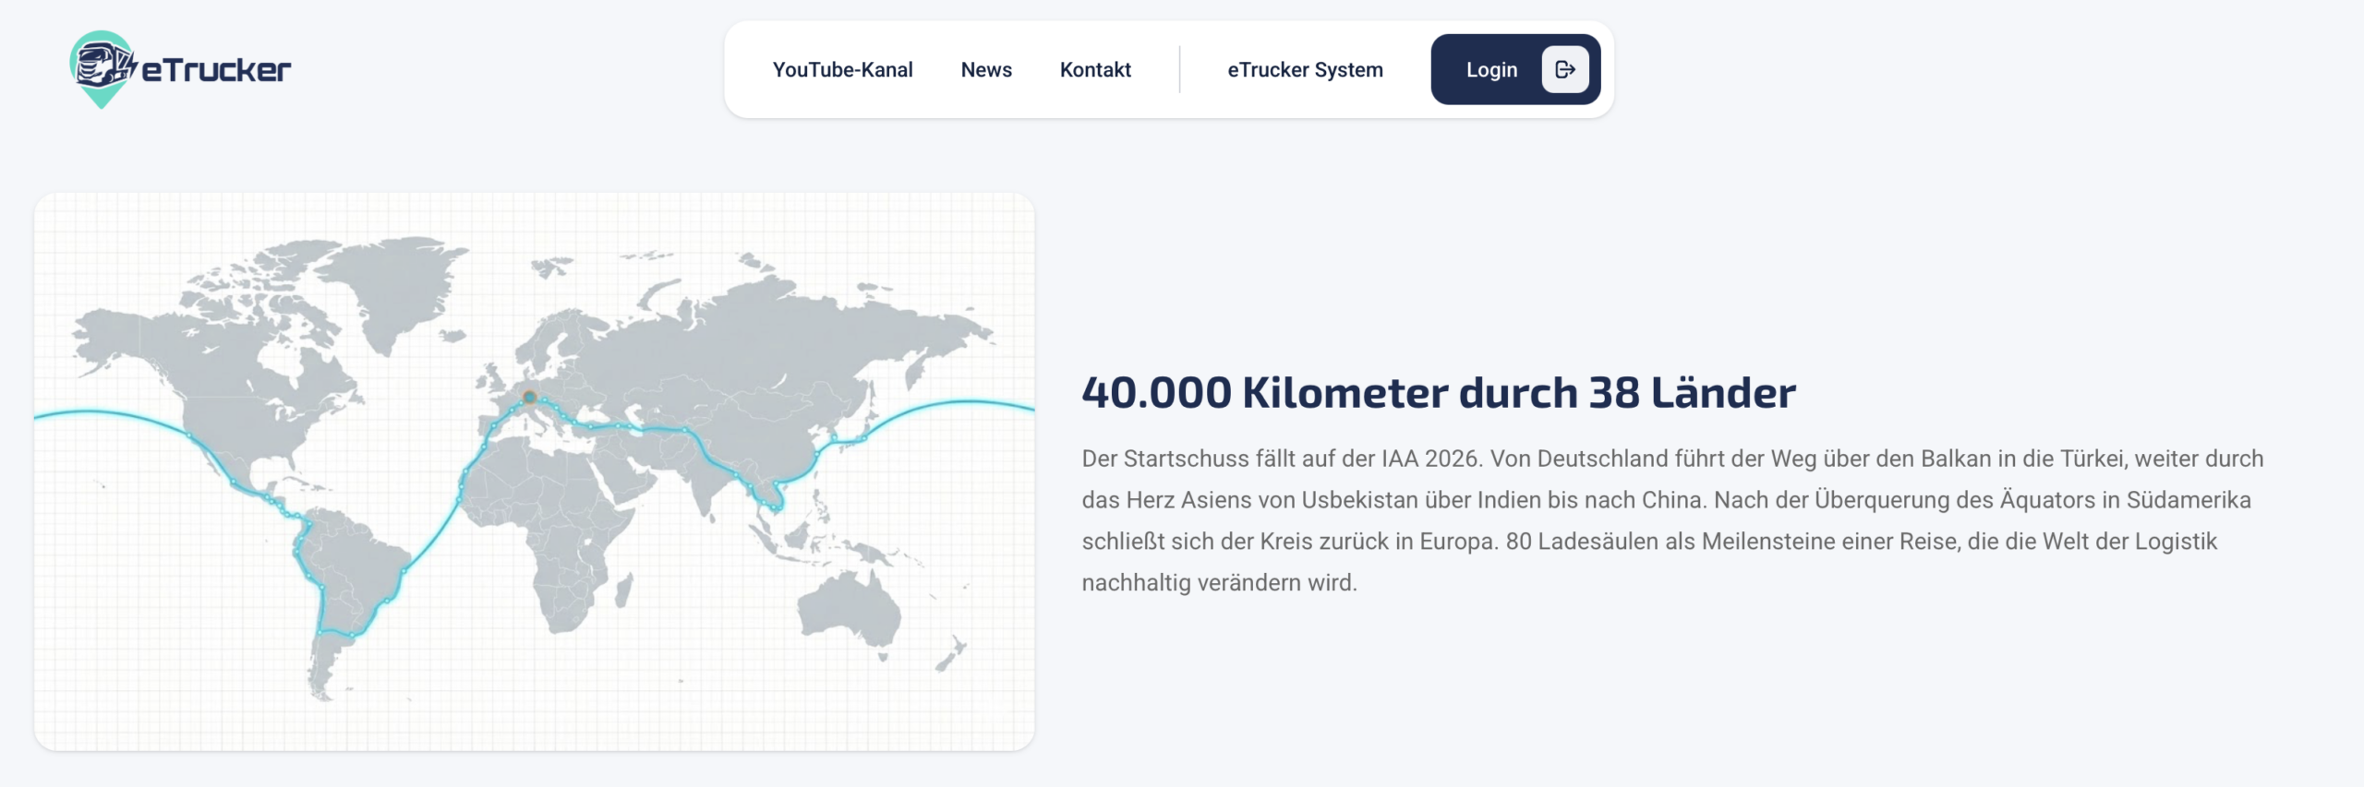
Task: Open the eTrucker System link
Action: (x=1305, y=70)
